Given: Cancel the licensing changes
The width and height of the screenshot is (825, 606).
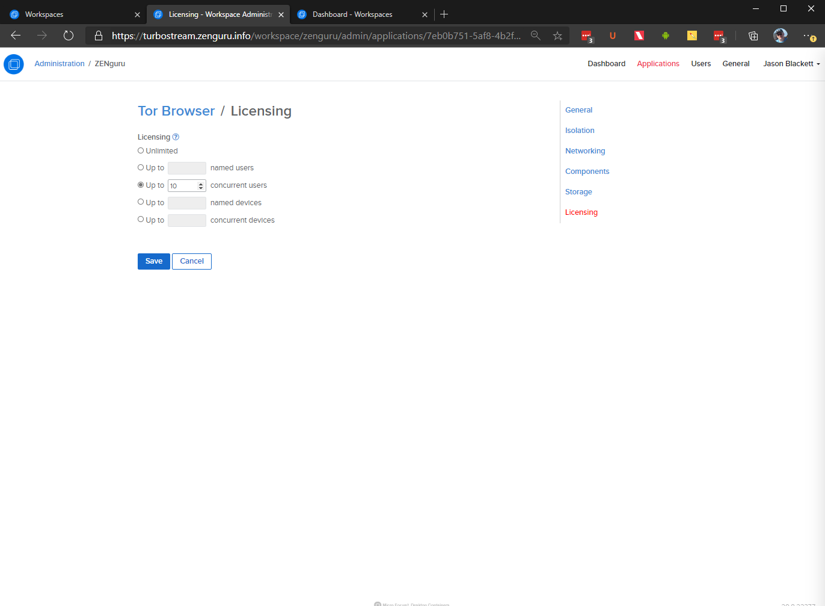Looking at the screenshot, I should [x=192, y=261].
